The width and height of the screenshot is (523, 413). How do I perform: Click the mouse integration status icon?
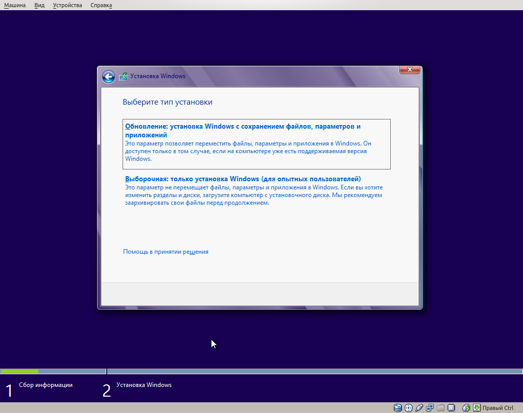point(467,408)
